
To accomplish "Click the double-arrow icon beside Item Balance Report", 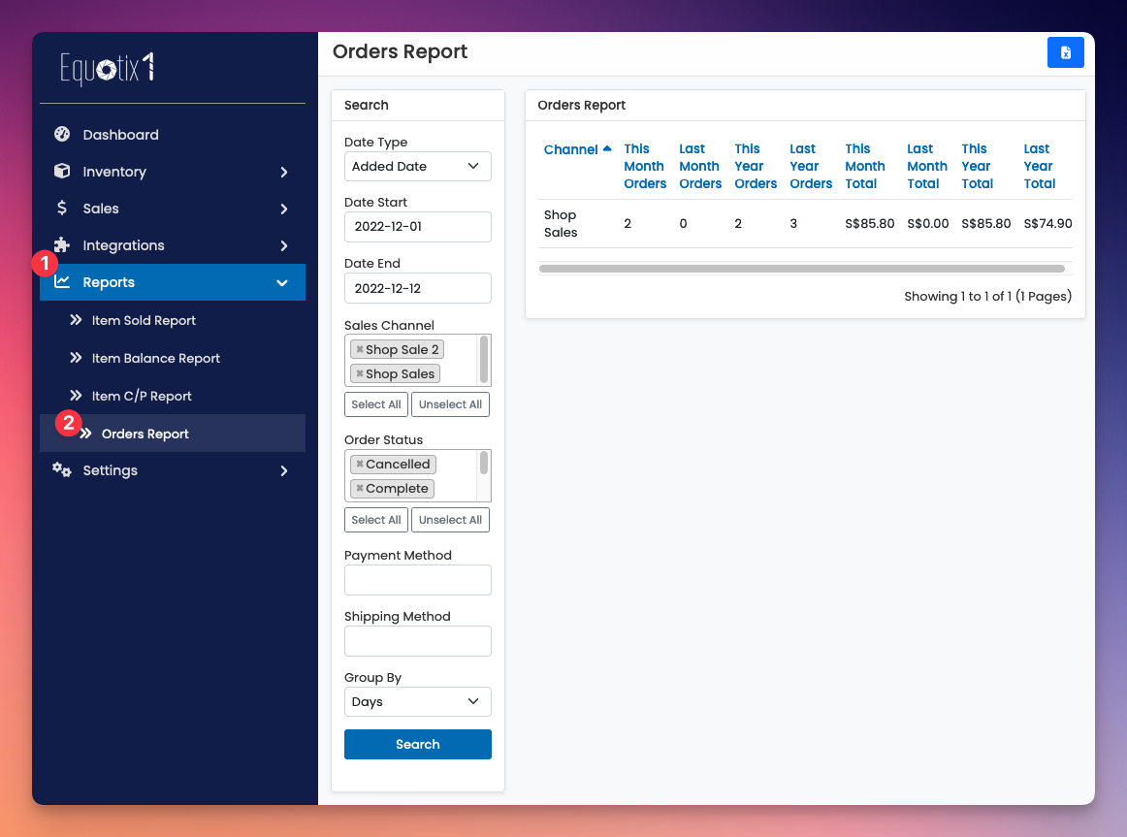I will point(76,358).
